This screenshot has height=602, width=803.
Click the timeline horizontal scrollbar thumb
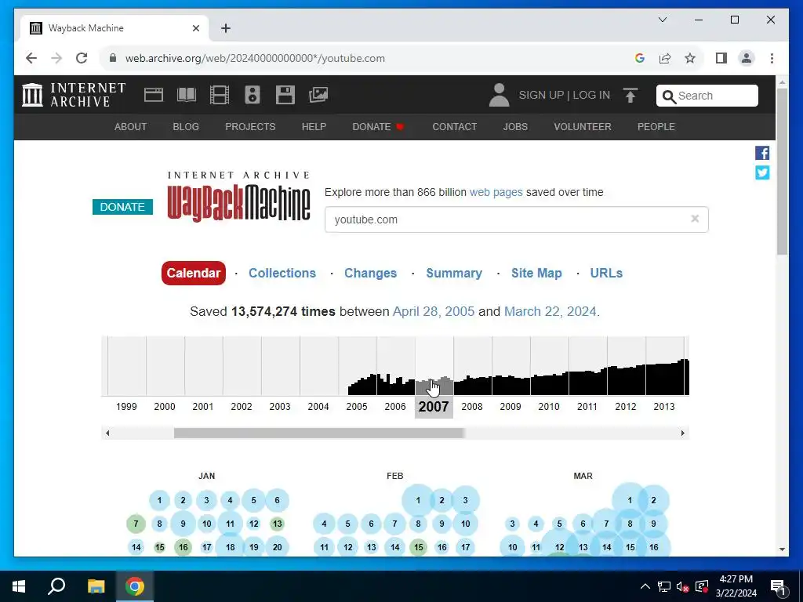click(x=318, y=433)
